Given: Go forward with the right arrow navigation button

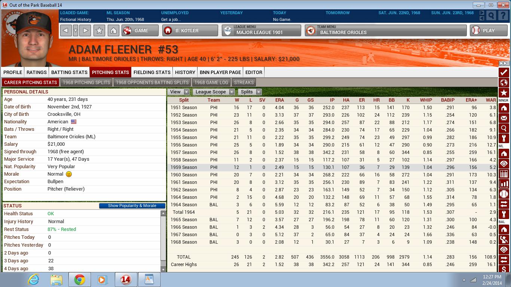Looking at the screenshot, I should [x=85, y=31].
